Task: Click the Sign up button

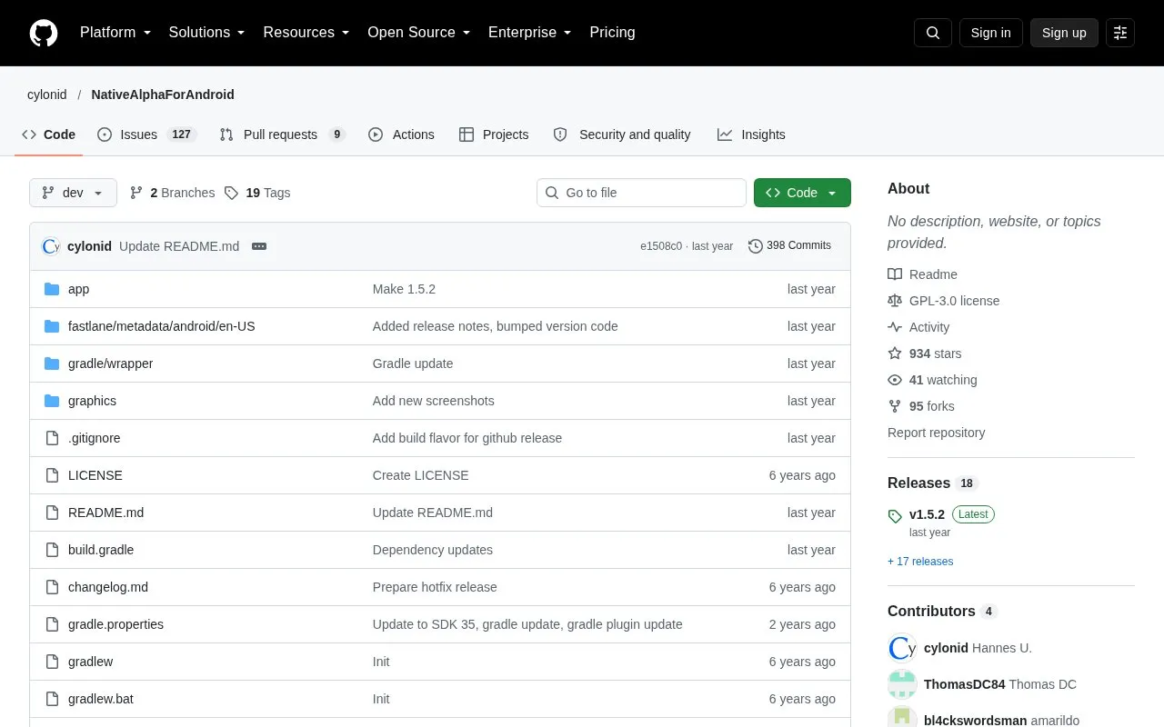Action: click(x=1064, y=33)
